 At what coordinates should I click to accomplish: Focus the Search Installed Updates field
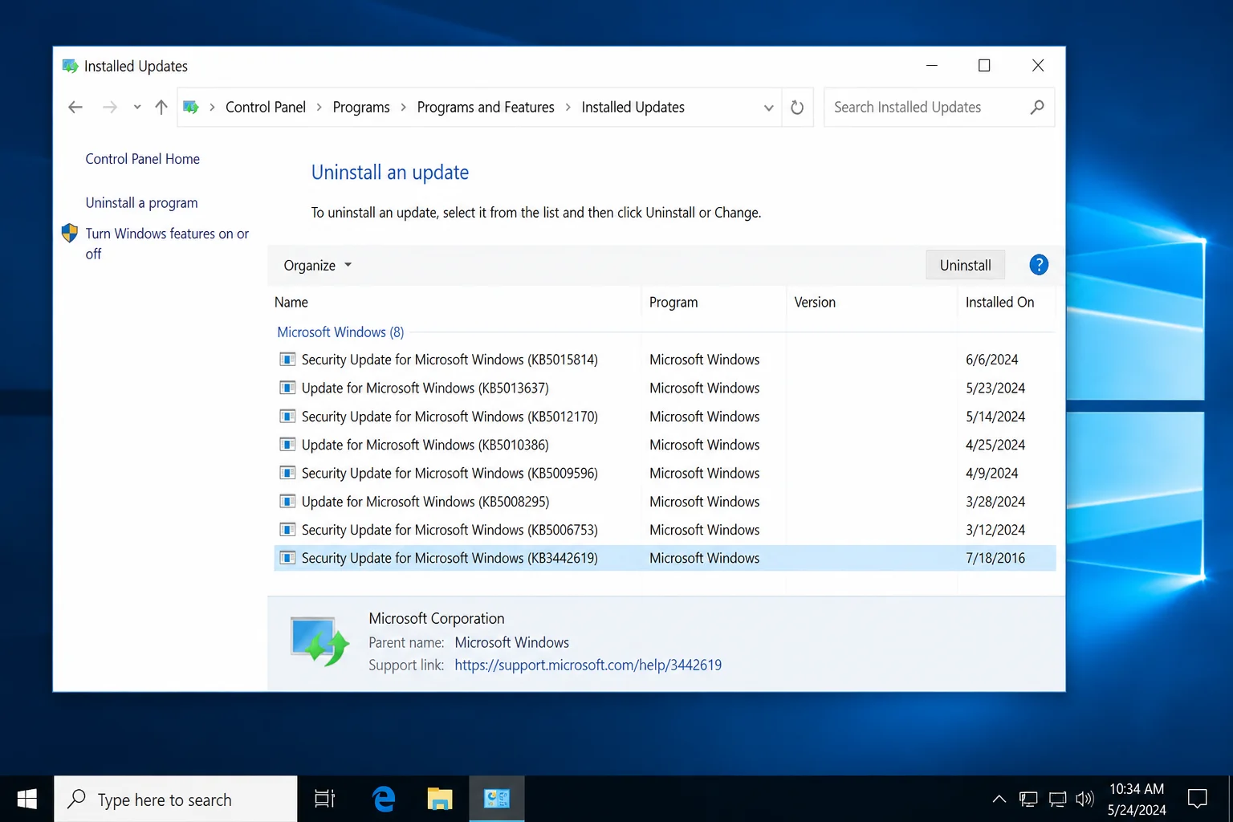[x=938, y=108]
